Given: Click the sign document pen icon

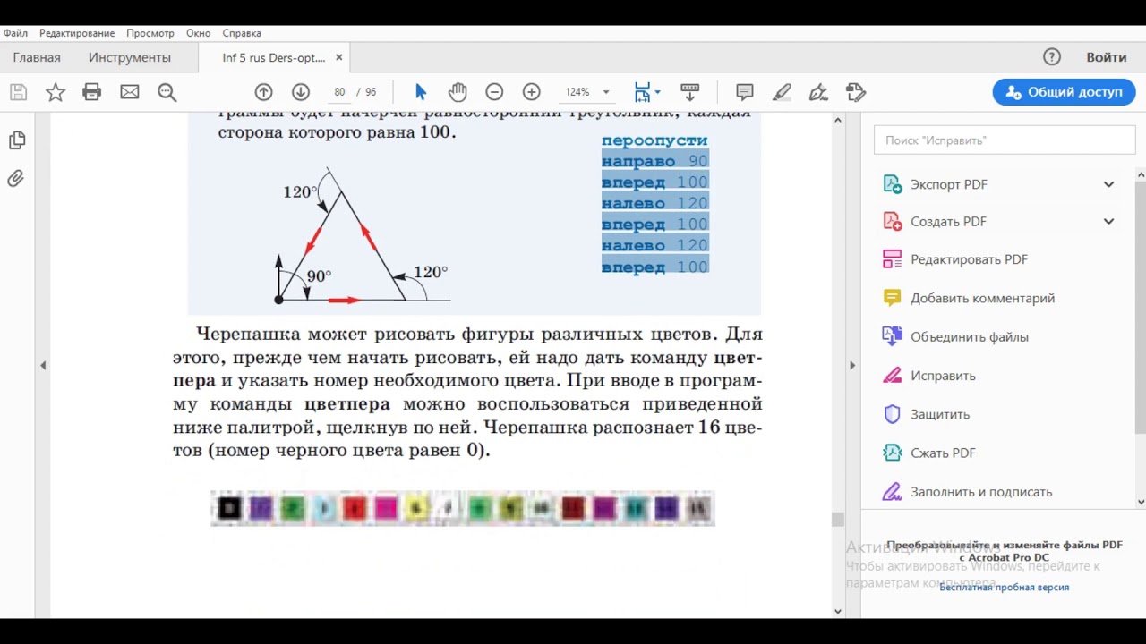Looking at the screenshot, I should click(818, 92).
